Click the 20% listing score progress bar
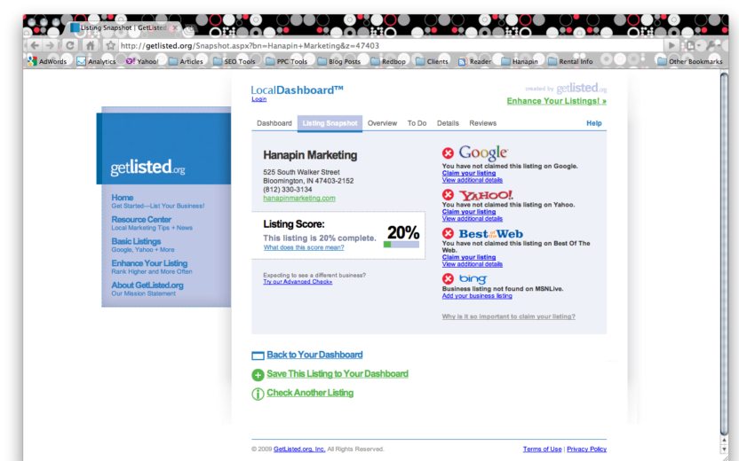The image size is (739, 461). pos(401,245)
